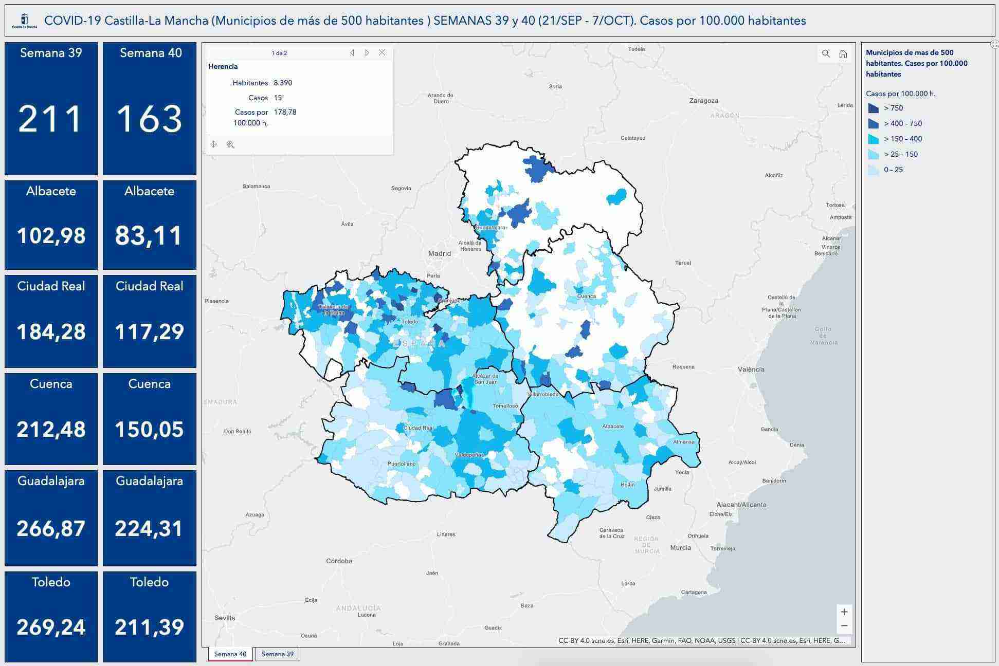Click the home default extent icon
This screenshot has width=999, height=666.
(843, 54)
